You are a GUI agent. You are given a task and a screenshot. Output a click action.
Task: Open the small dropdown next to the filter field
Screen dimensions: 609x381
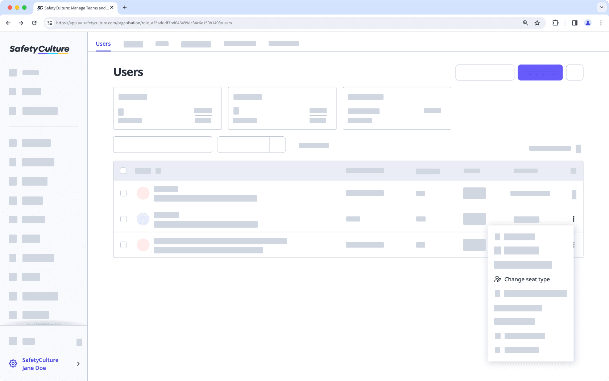click(x=277, y=144)
